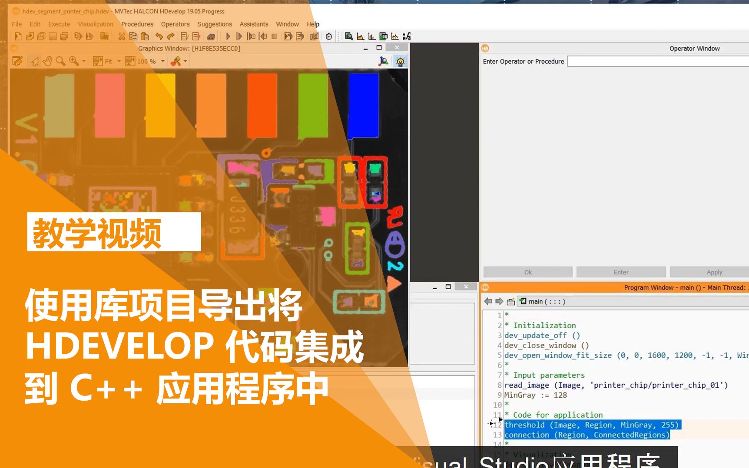
Task: Open the Fit options dropdown arrow
Action: 119,61
